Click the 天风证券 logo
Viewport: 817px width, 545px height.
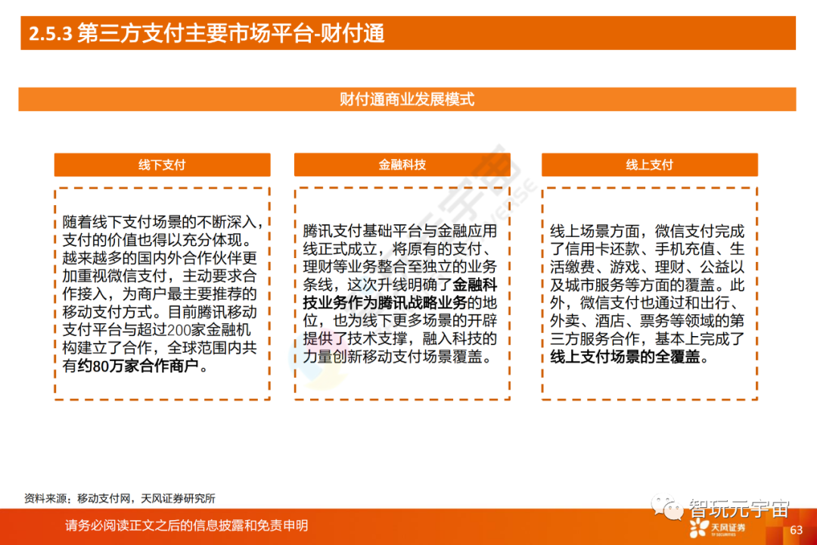point(717,528)
